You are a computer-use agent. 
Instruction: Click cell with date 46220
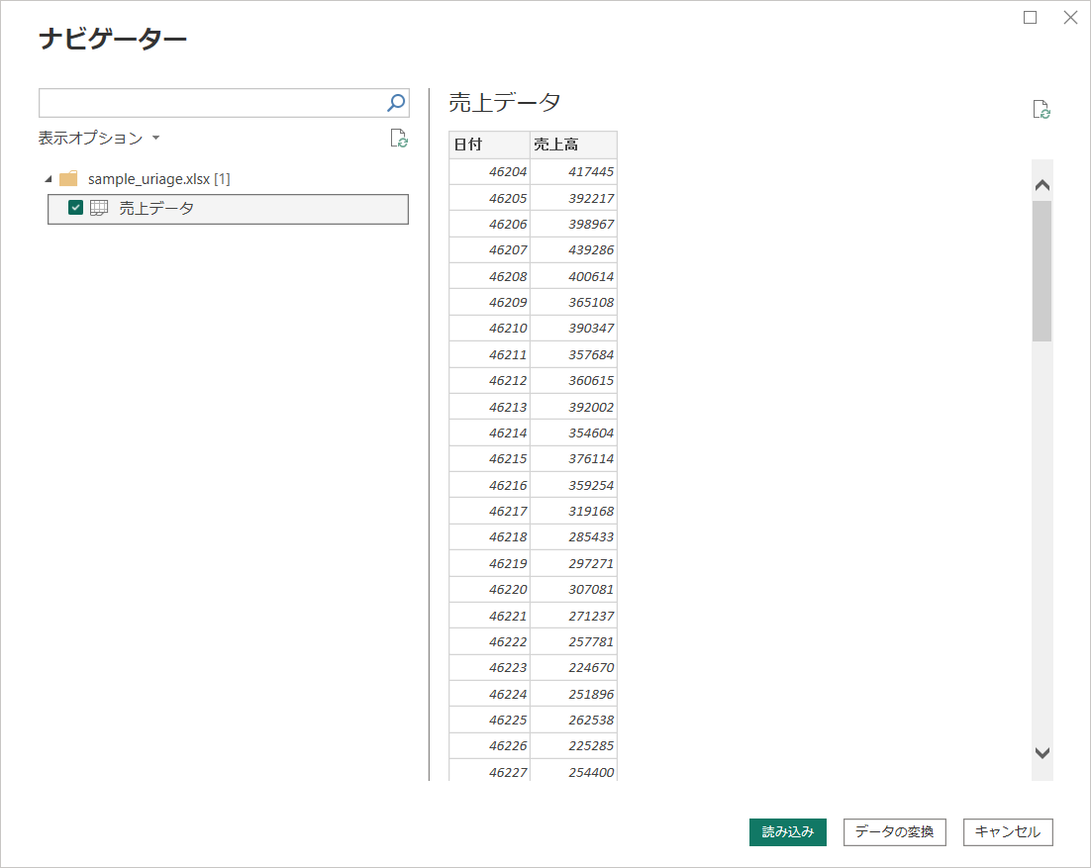tap(489, 589)
